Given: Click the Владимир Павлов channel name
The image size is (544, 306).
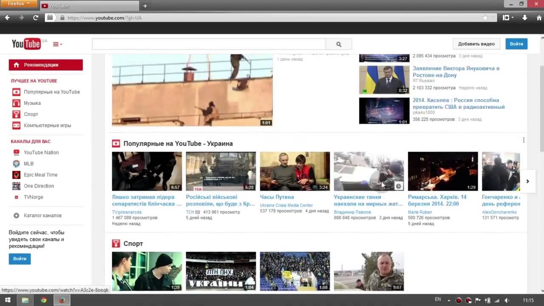Looking at the screenshot, I should click(x=352, y=212).
